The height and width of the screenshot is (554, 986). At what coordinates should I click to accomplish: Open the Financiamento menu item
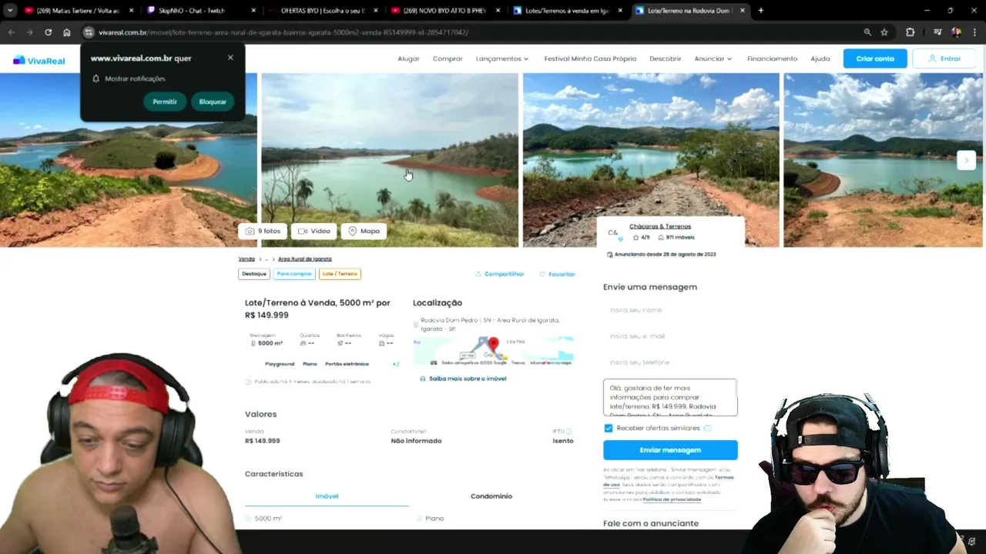click(x=772, y=58)
